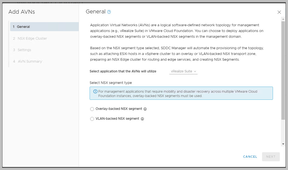Image resolution: width=288 pixels, height=170 pixels.
Task: Close the Add AVNs dialog with X
Action: coord(279,12)
